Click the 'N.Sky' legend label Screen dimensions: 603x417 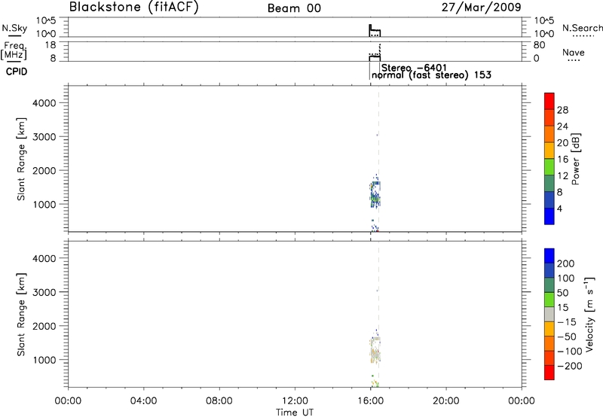[14, 28]
